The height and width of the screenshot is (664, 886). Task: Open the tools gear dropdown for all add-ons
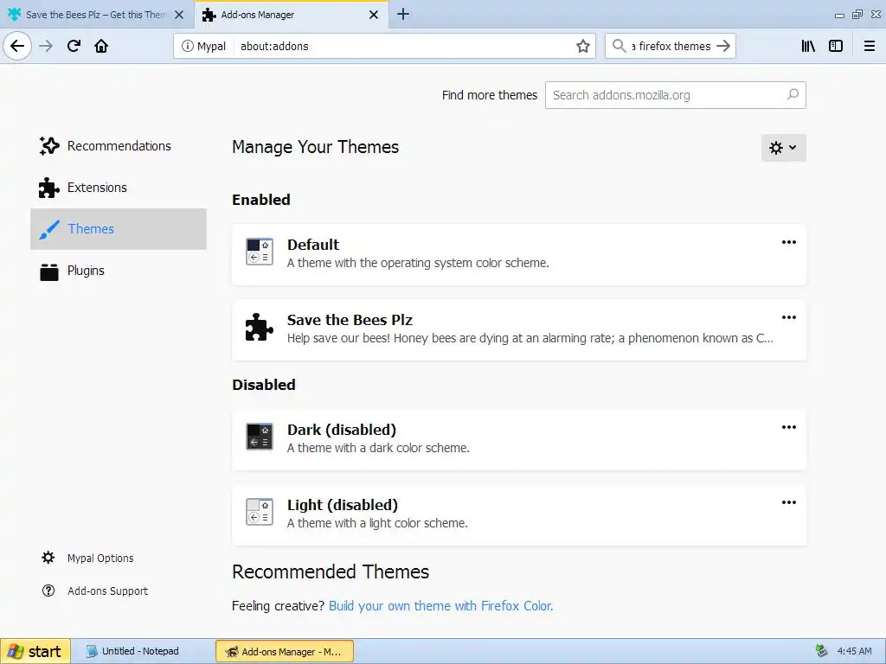[x=783, y=147]
